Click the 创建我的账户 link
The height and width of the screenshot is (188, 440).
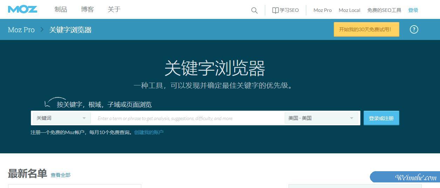pyautogui.click(x=149, y=132)
